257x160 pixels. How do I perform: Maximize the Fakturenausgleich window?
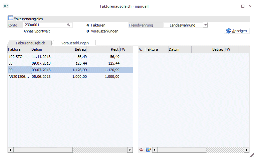tap(243, 6)
